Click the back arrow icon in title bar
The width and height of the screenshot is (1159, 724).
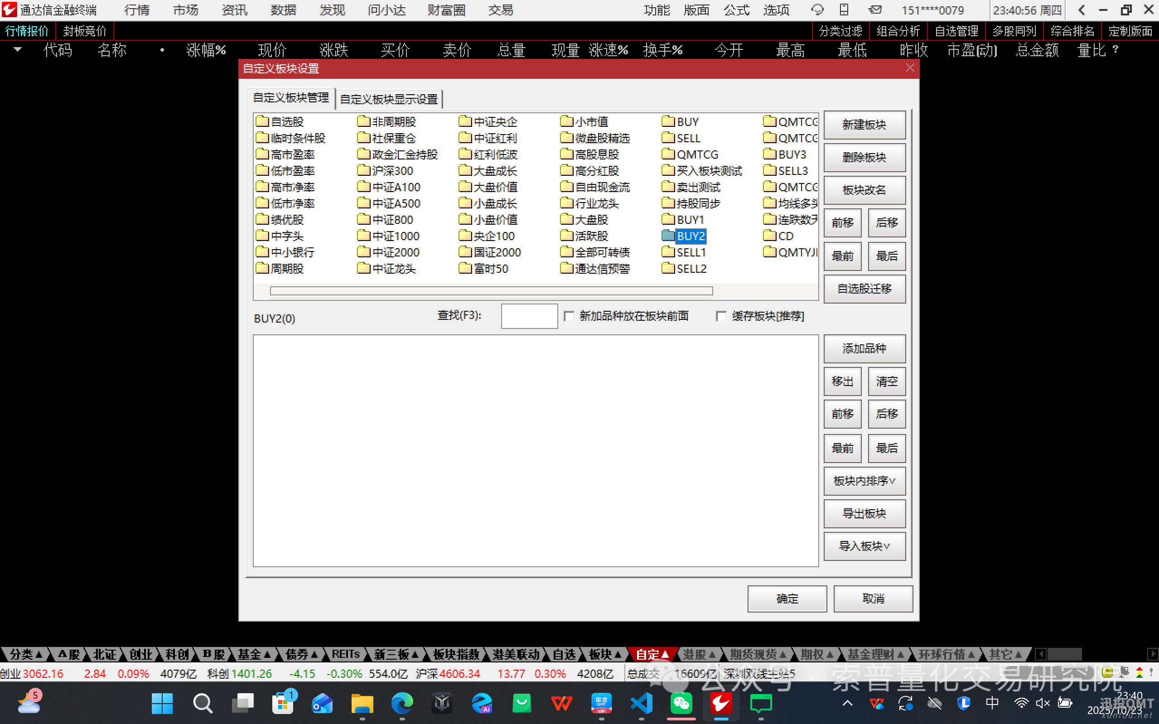(x=1082, y=10)
